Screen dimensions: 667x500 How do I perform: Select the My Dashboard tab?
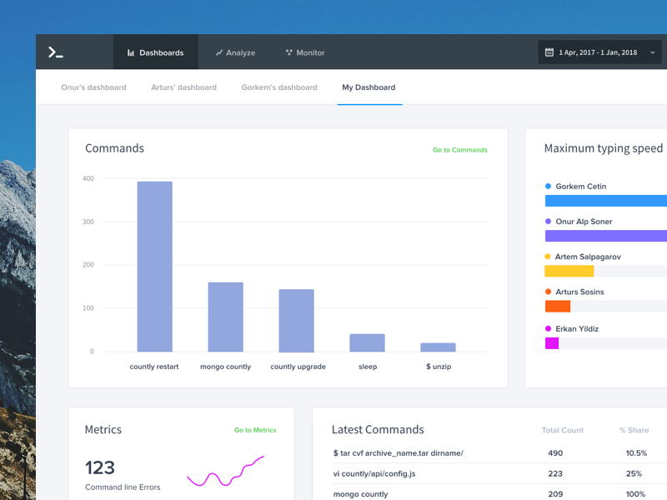click(x=369, y=87)
